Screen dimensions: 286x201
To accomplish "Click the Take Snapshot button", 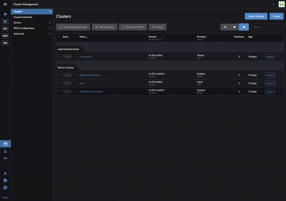I will [104, 27].
